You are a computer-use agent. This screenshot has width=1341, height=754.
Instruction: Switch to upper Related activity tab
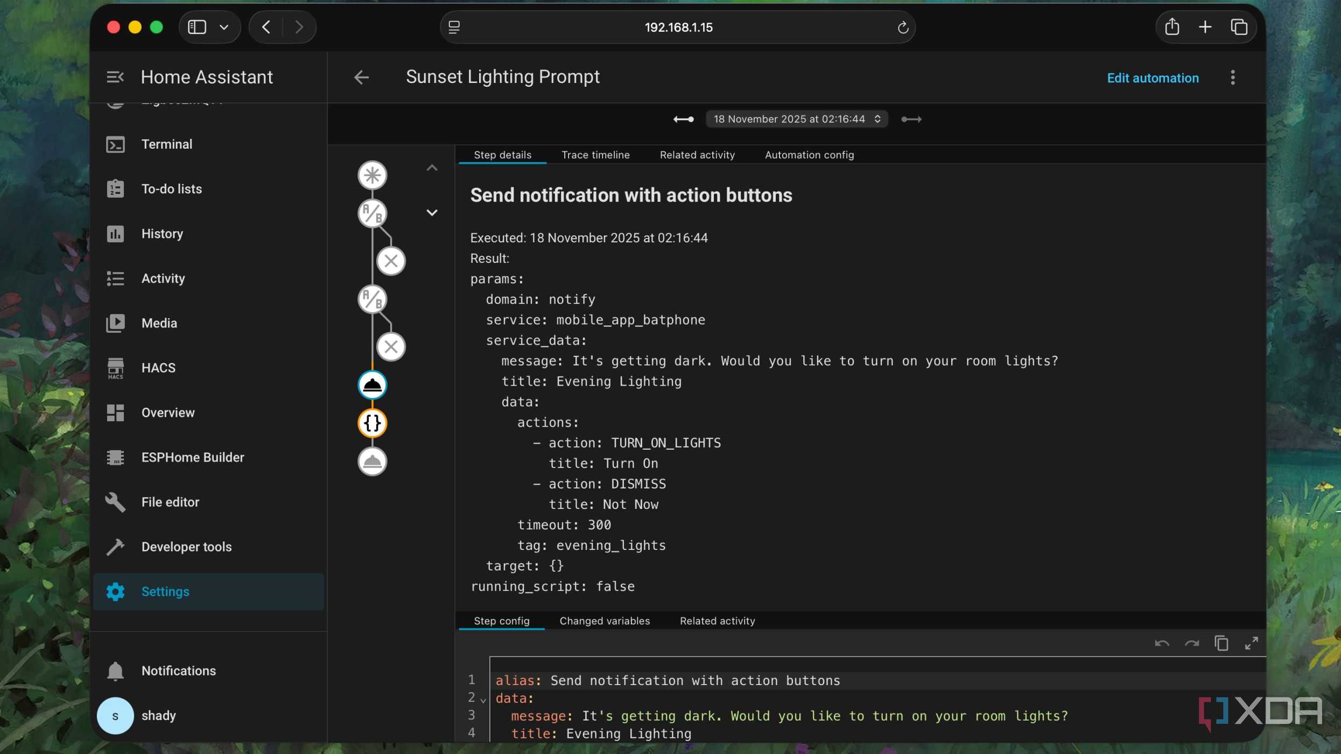coord(697,155)
